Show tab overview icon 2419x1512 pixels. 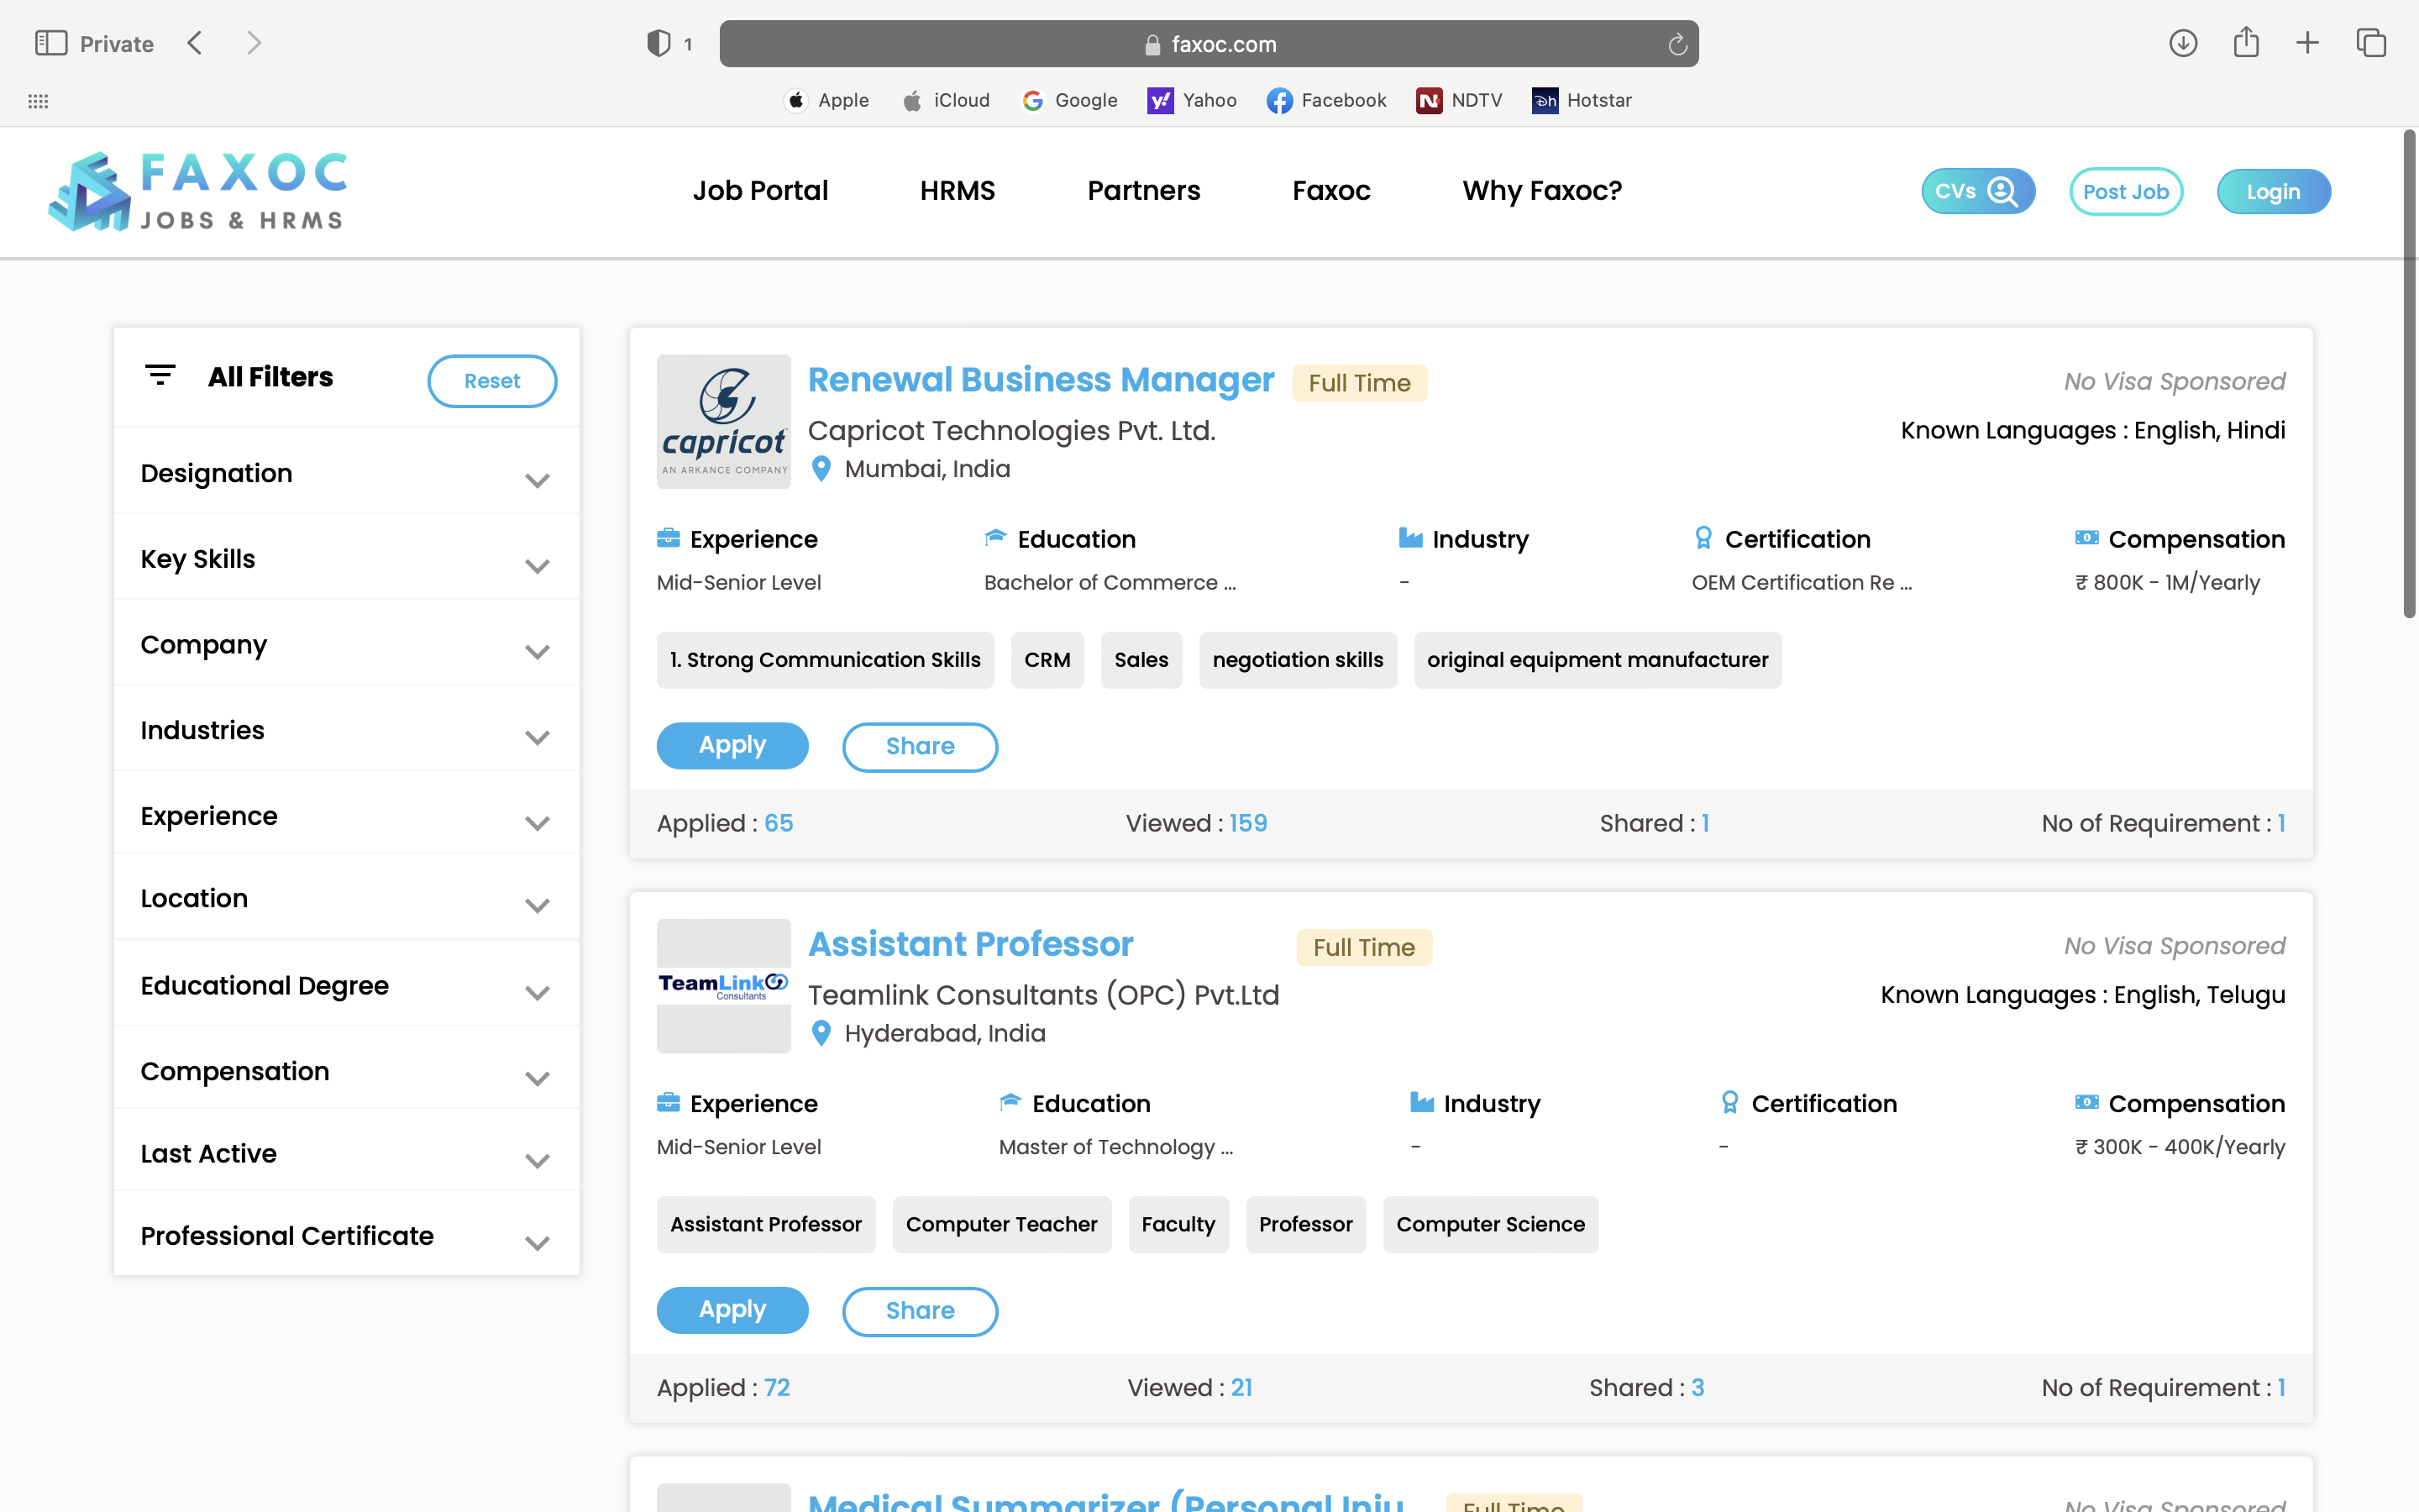(2371, 43)
